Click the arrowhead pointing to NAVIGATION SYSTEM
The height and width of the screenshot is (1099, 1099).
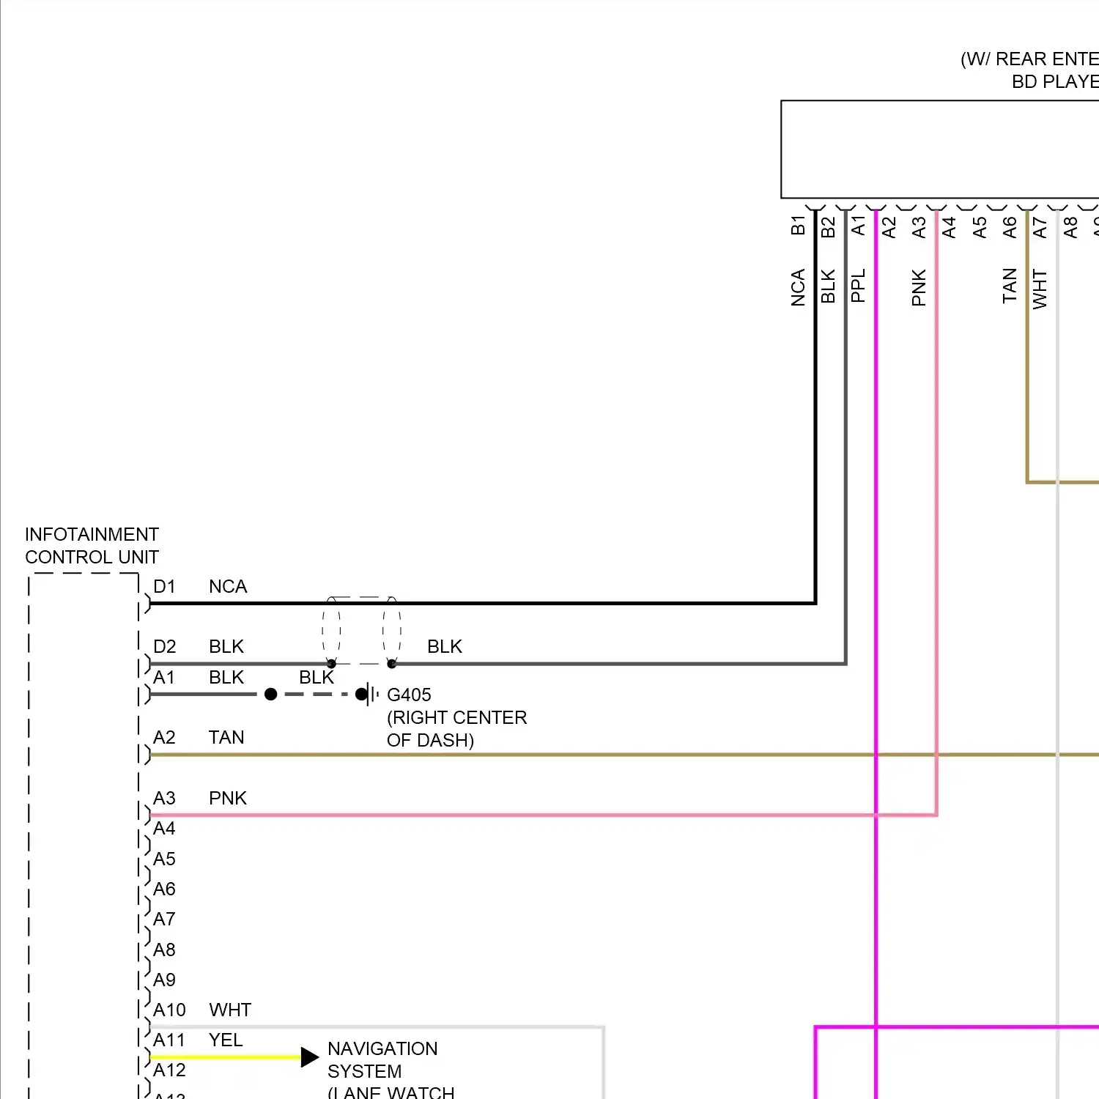pos(310,1057)
